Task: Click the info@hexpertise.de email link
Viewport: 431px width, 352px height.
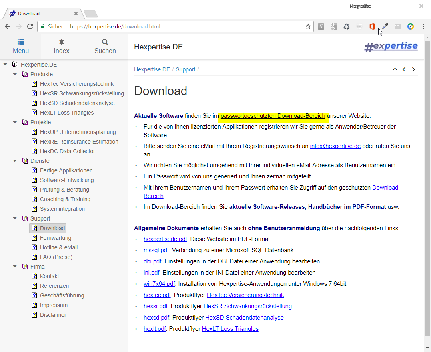Action: tap(335, 146)
